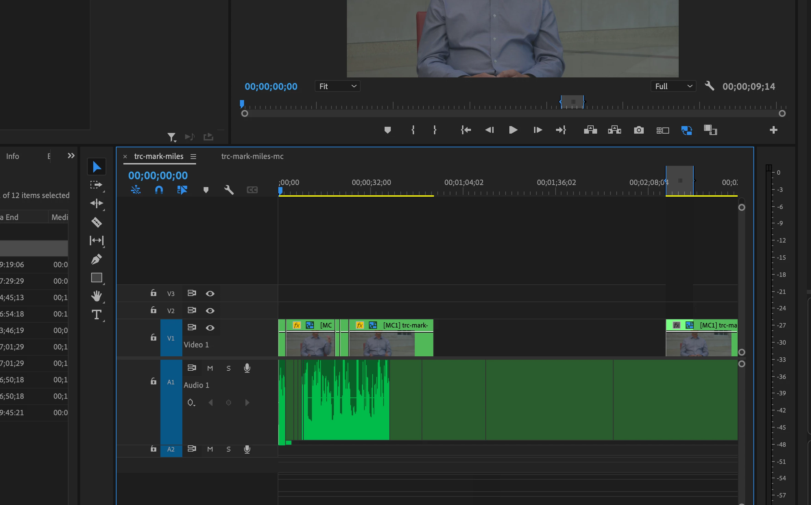
Task: Open trc-mark-miles panel menu
Action: pos(193,157)
